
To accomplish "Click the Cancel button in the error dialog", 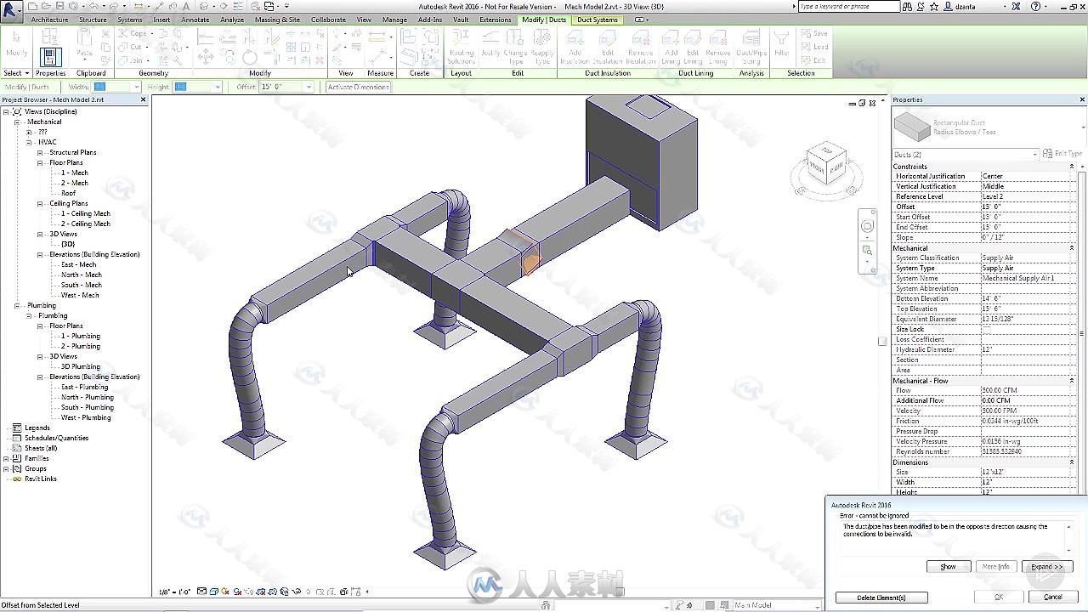I will (1052, 597).
